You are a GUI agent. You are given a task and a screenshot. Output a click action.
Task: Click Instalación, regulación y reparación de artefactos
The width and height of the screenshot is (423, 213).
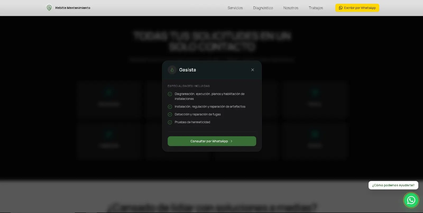pos(210,107)
